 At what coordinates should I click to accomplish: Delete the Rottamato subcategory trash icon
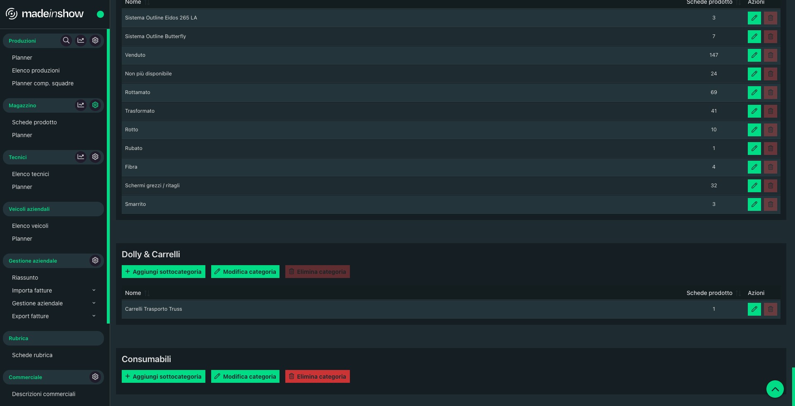(770, 92)
